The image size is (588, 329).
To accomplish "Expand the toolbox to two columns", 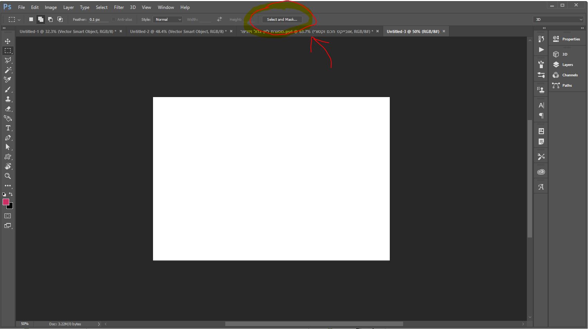I will pos(4,28).
